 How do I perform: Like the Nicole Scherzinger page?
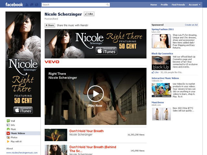coord(89,14)
